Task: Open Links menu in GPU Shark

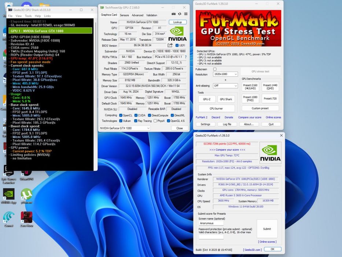Action: point(47,16)
